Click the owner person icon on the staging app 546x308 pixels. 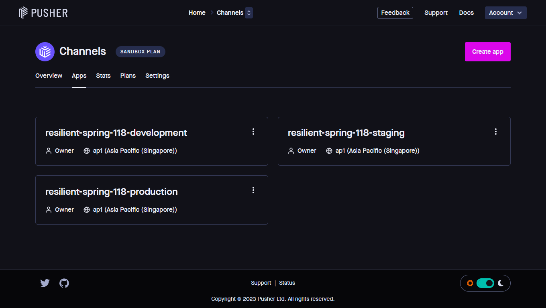pyautogui.click(x=291, y=151)
